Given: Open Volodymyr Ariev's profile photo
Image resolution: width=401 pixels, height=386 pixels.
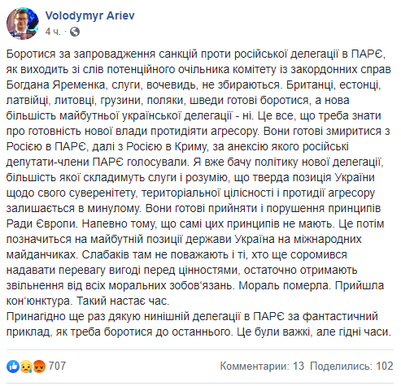Looking at the screenshot, I should [x=23, y=24].
